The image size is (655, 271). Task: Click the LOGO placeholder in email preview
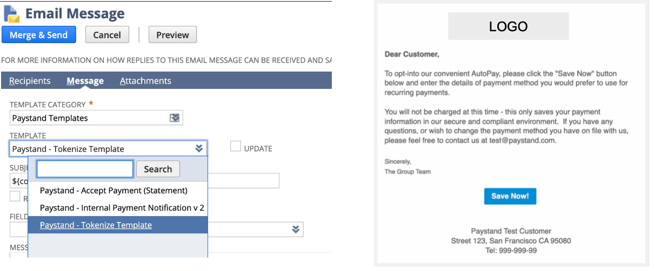tap(508, 26)
